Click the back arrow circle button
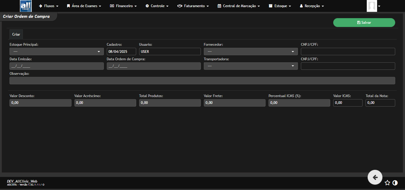Viewport: 405px width, 190px height. coord(375,177)
